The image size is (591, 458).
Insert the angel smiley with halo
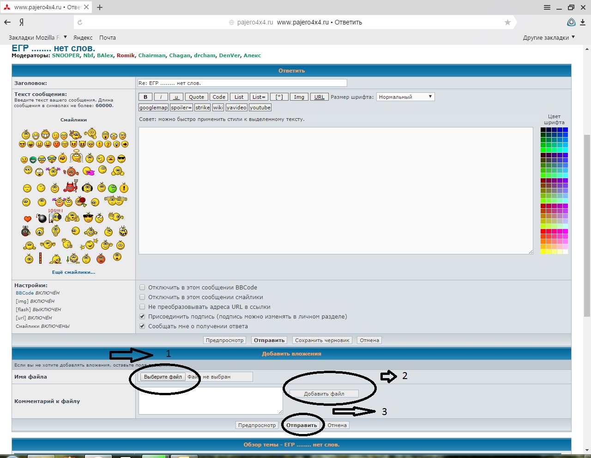pyautogui.click(x=77, y=157)
